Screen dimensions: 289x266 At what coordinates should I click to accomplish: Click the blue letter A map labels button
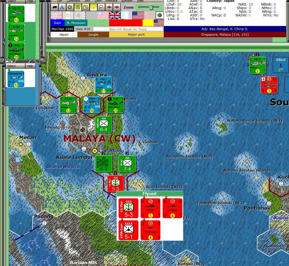point(62,7)
